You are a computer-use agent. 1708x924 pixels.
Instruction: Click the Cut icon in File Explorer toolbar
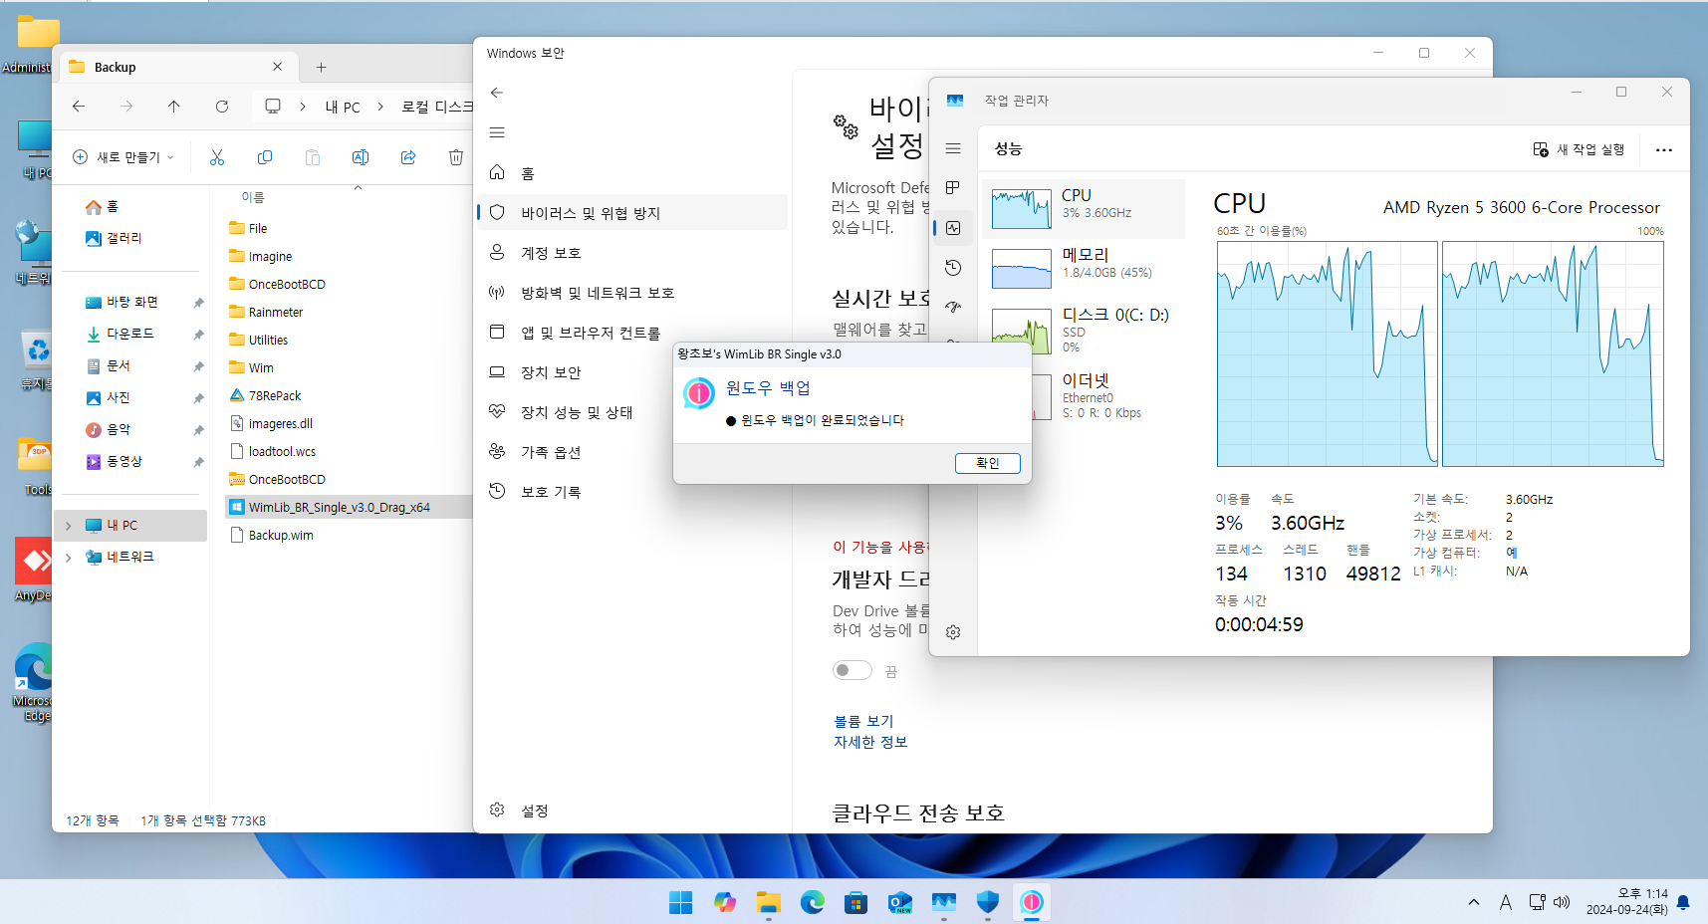217,157
